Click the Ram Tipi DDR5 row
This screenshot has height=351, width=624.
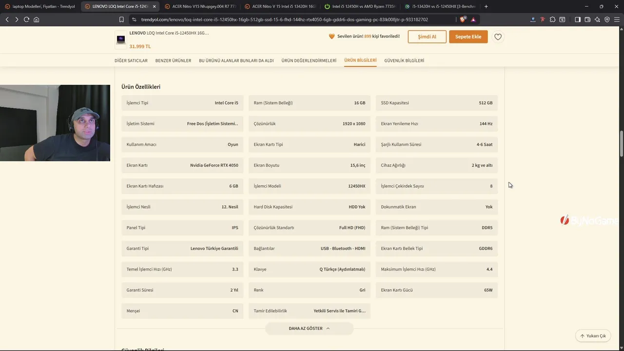437,228
